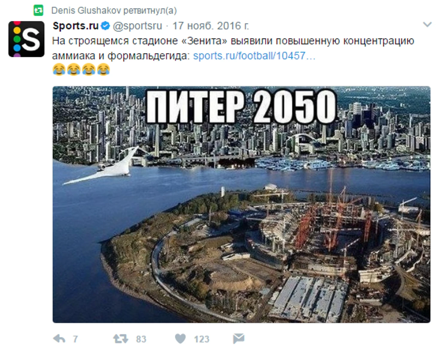The height and width of the screenshot is (352, 437).
Task: Open the tweet options chevron menu
Action: click(x=427, y=24)
